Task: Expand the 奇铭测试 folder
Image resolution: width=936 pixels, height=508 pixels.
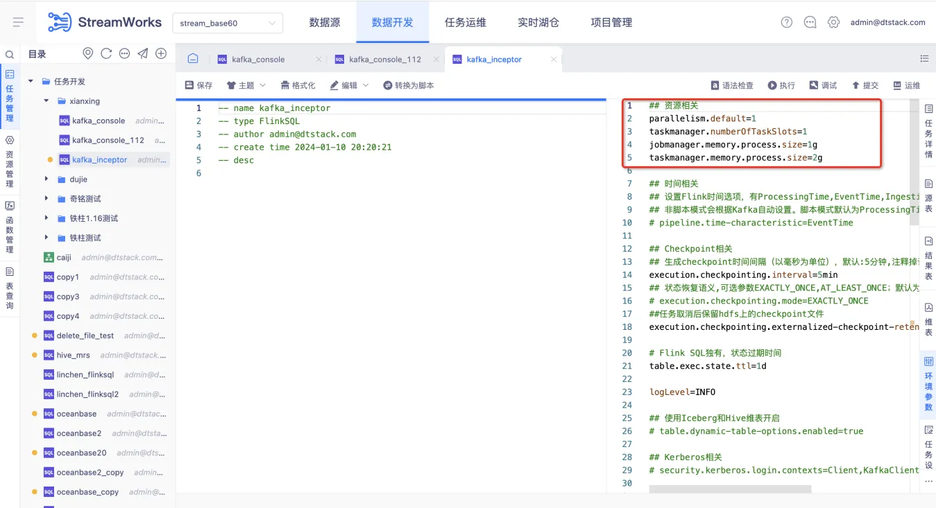Action: 46,198
